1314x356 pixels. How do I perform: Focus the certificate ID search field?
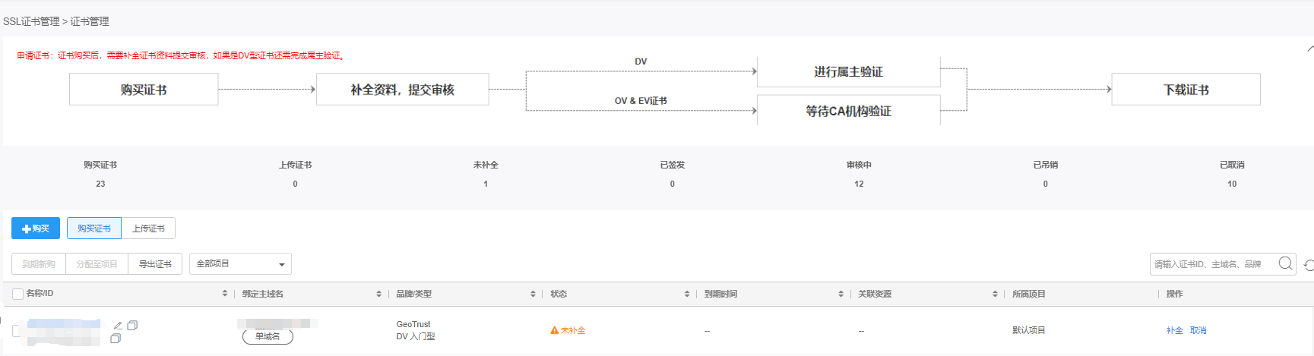[x=1211, y=264]
